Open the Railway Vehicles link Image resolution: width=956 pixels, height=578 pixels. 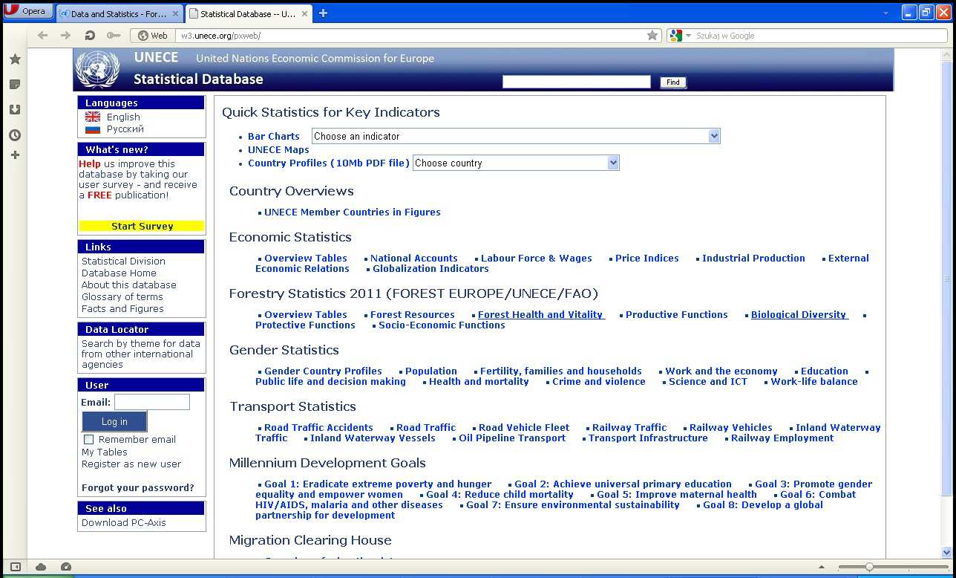731,427
